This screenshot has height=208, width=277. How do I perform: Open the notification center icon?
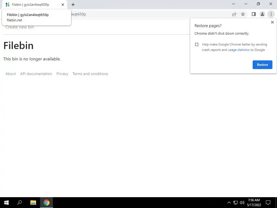(268, 203)
